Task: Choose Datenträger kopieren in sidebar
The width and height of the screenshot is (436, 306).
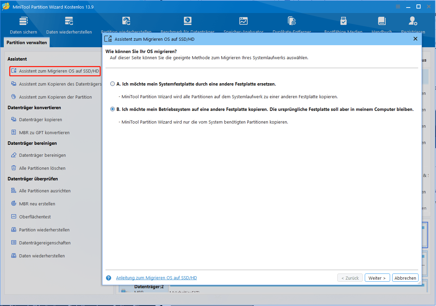Action: pos(36,119)
